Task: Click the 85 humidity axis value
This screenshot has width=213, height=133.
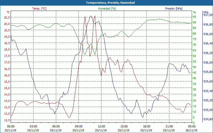Action: point(195,28)
